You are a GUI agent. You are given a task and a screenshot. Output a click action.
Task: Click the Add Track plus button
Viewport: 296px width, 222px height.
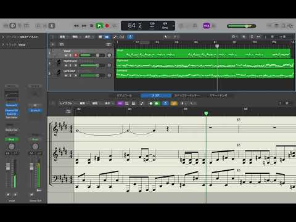(x=52, y=44)
